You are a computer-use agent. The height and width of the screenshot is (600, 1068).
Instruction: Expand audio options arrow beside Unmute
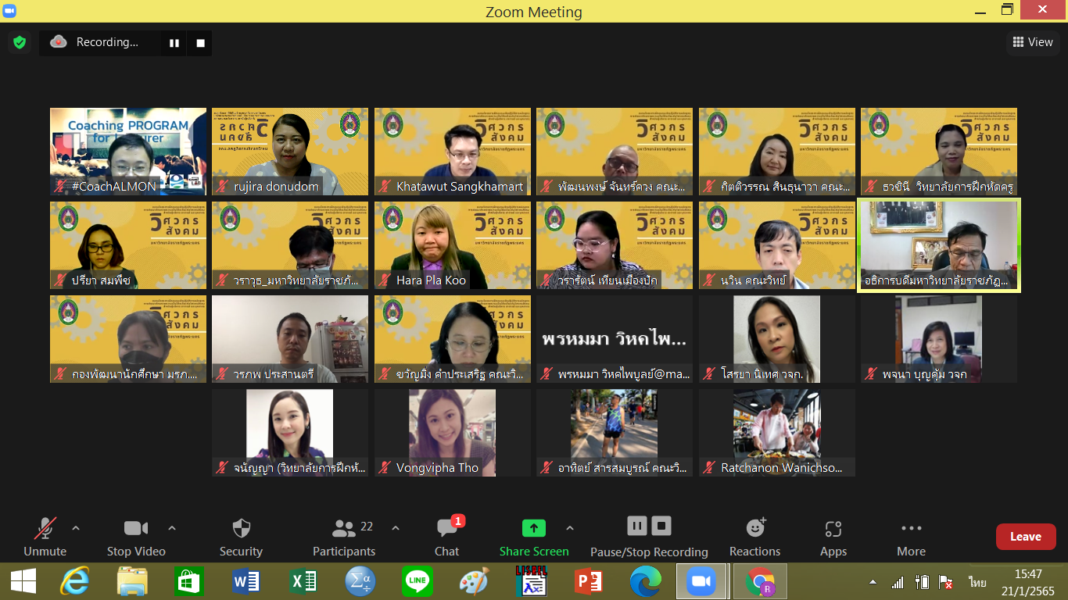click(x=76, y=528)
